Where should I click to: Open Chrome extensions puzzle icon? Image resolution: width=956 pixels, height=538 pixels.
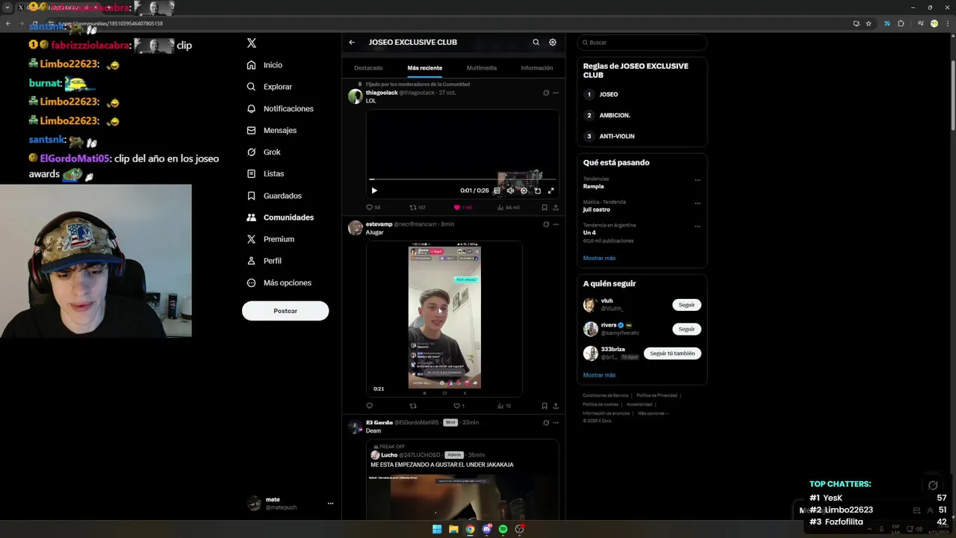coord(901,23)
